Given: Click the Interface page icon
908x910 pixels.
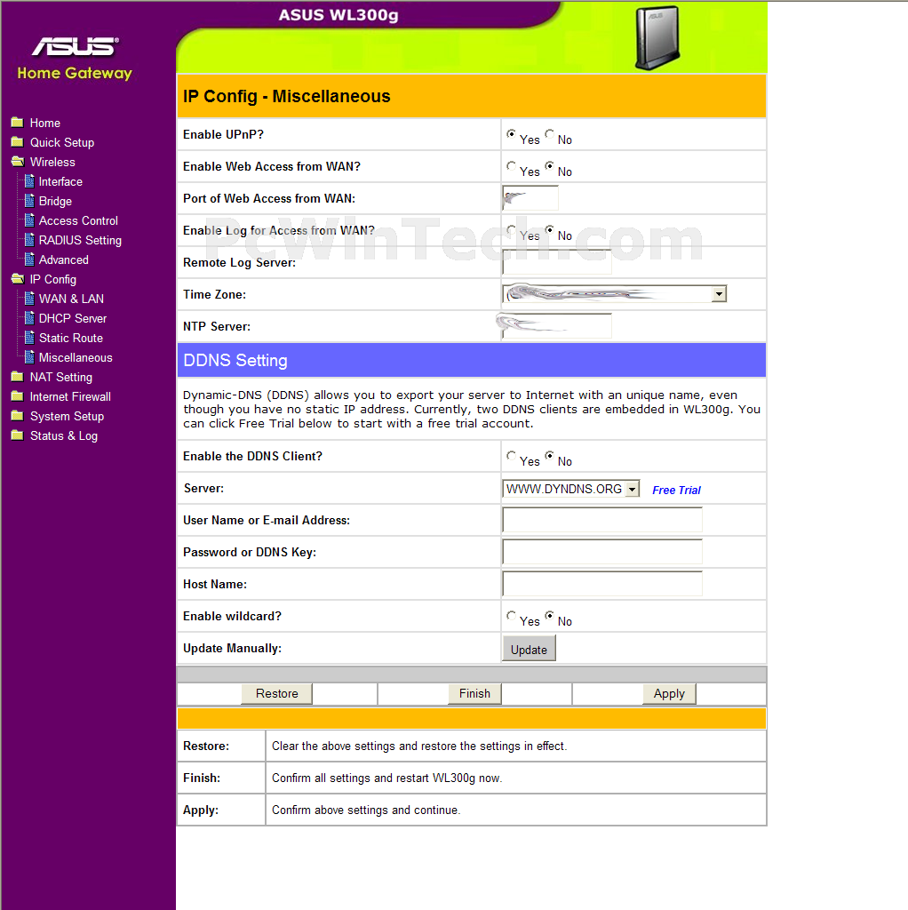Looking at the screenshot, I should pos(29,181).
